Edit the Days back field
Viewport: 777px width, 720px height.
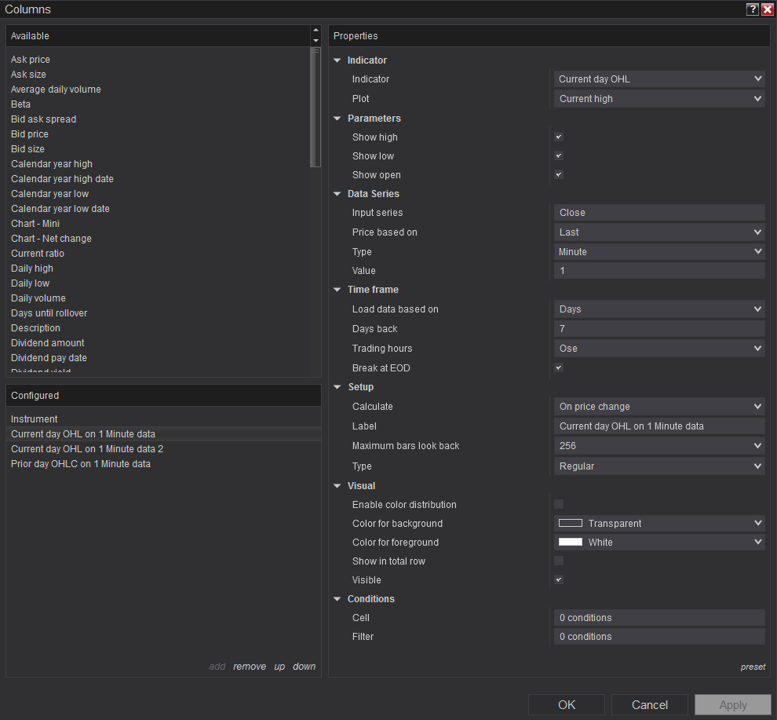point(659,329)
